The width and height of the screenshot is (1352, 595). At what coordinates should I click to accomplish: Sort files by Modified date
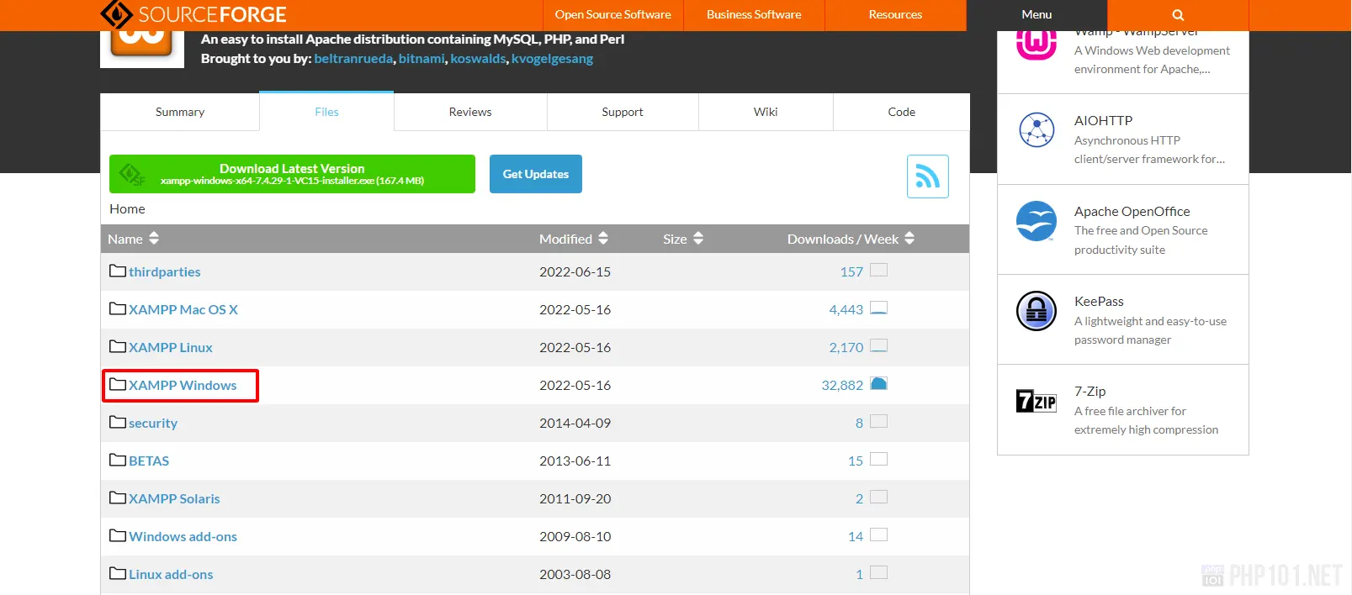573,239
